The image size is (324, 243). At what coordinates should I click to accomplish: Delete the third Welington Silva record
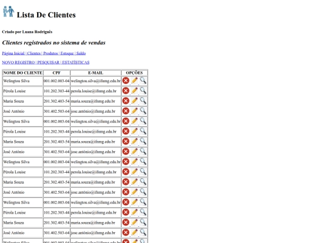[125, 161]
